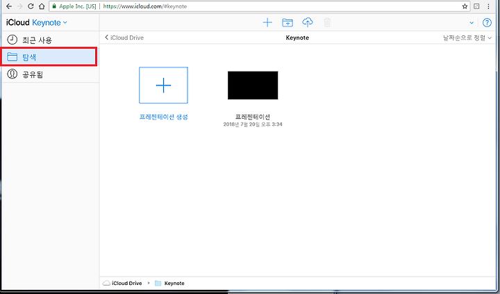The image size is (500, 294).
Task: Open the 공유됨 shared section
Action: point(50,74)
